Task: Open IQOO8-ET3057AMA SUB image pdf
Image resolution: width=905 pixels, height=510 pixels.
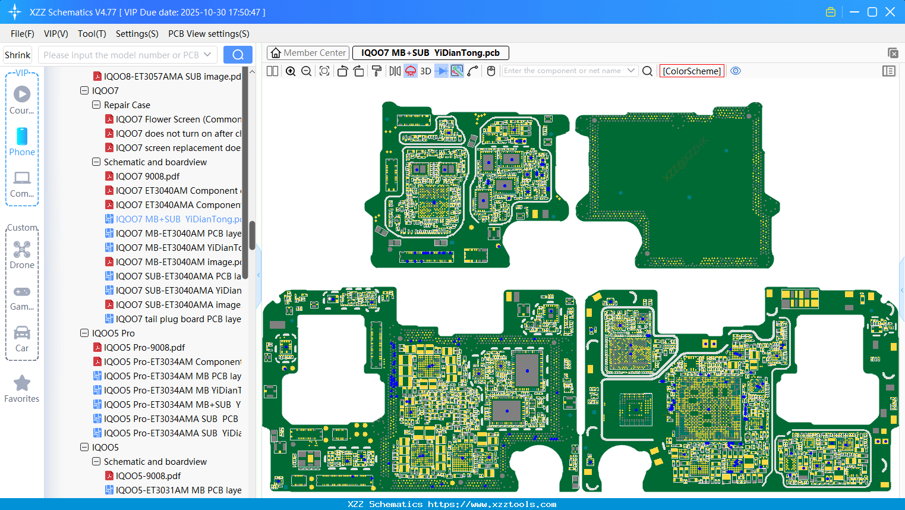Action: click(x=167, y=77)
